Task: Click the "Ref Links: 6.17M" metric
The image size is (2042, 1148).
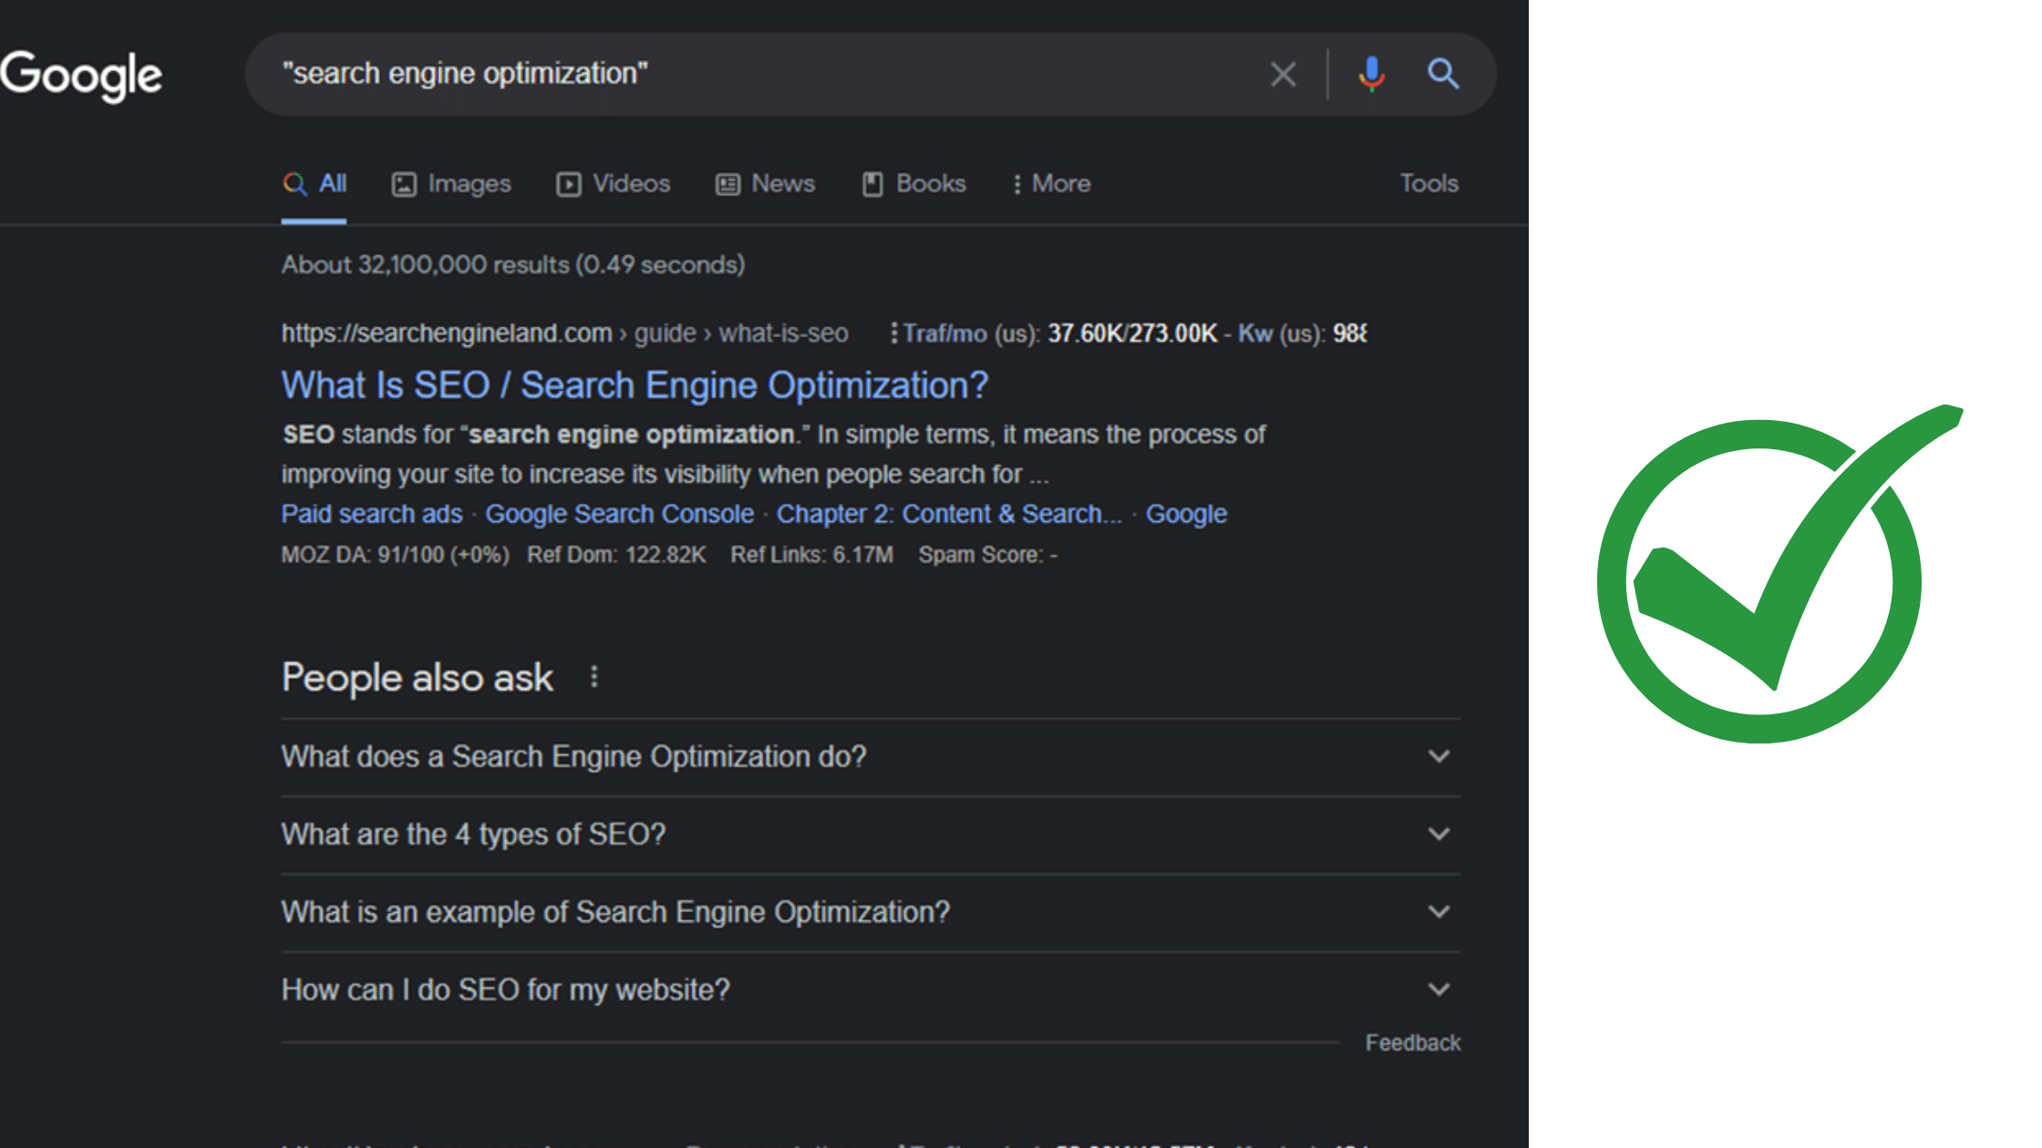Action: tap(811, 555)
